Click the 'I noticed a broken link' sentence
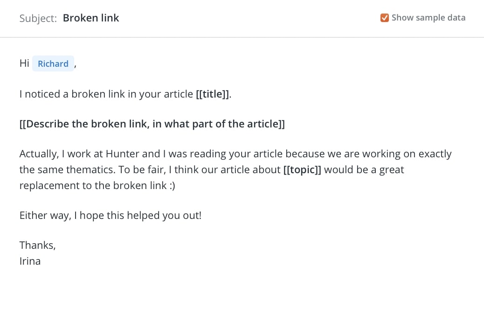Image resolution: width=484 pixels, height=309 pixels. (x=125, y=94)
